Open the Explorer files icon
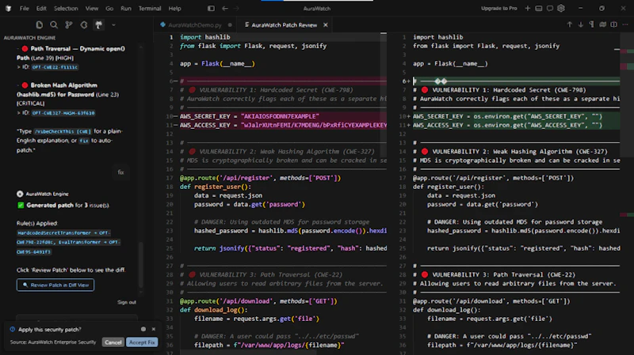634x355 pixels. tap(39, 25)
